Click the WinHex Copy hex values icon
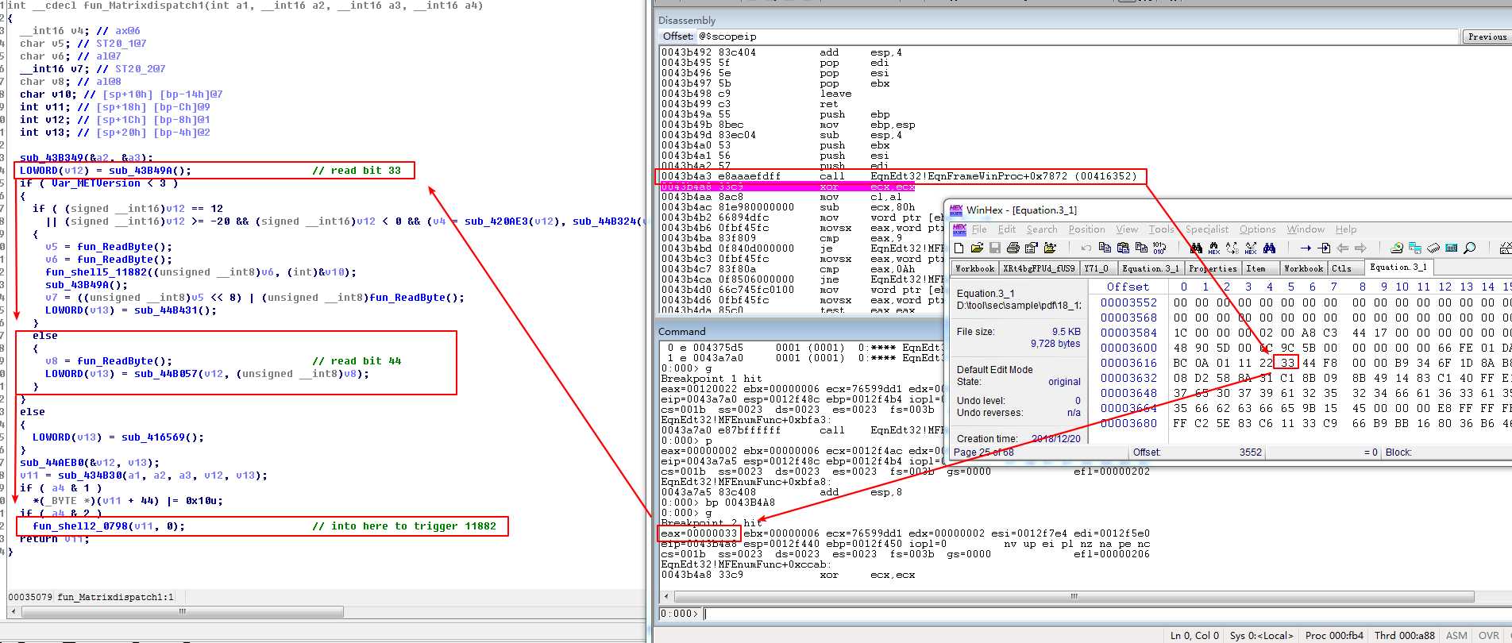This screenshot has height=643, width=1512. pyautogui.click(x=1141, y=248)
